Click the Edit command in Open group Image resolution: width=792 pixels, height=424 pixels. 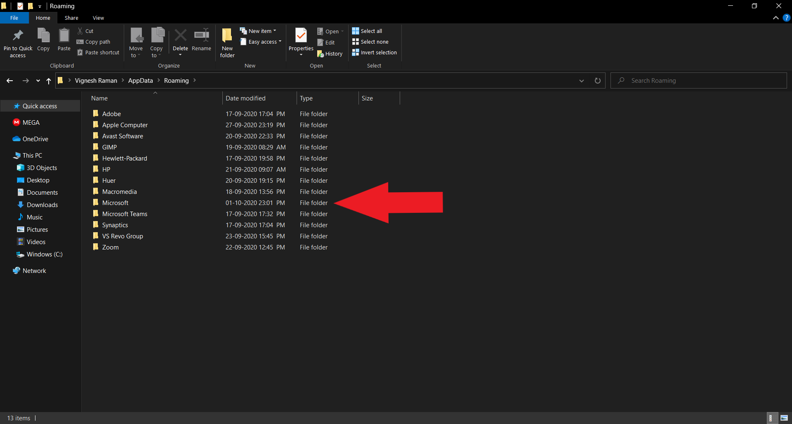coord(326,42)
